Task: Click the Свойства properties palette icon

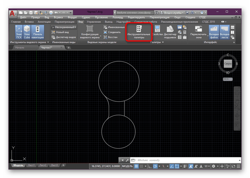Action: (x=157, y=31)
